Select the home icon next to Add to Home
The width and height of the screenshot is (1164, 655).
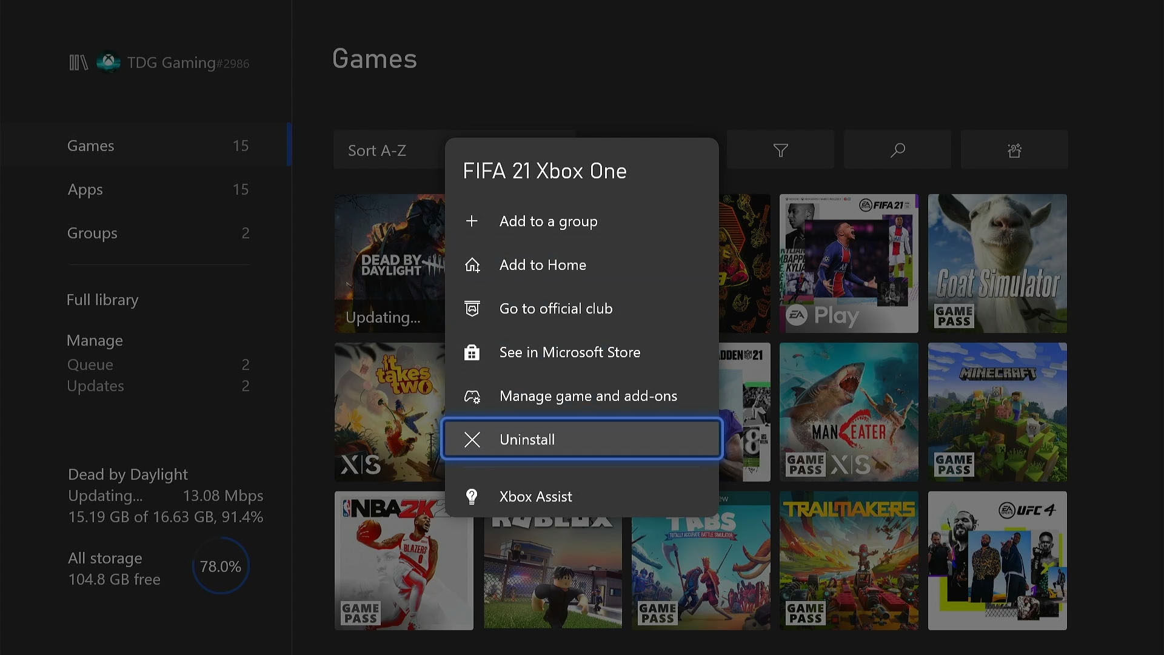pyautogui.click(x=472, y=265)
